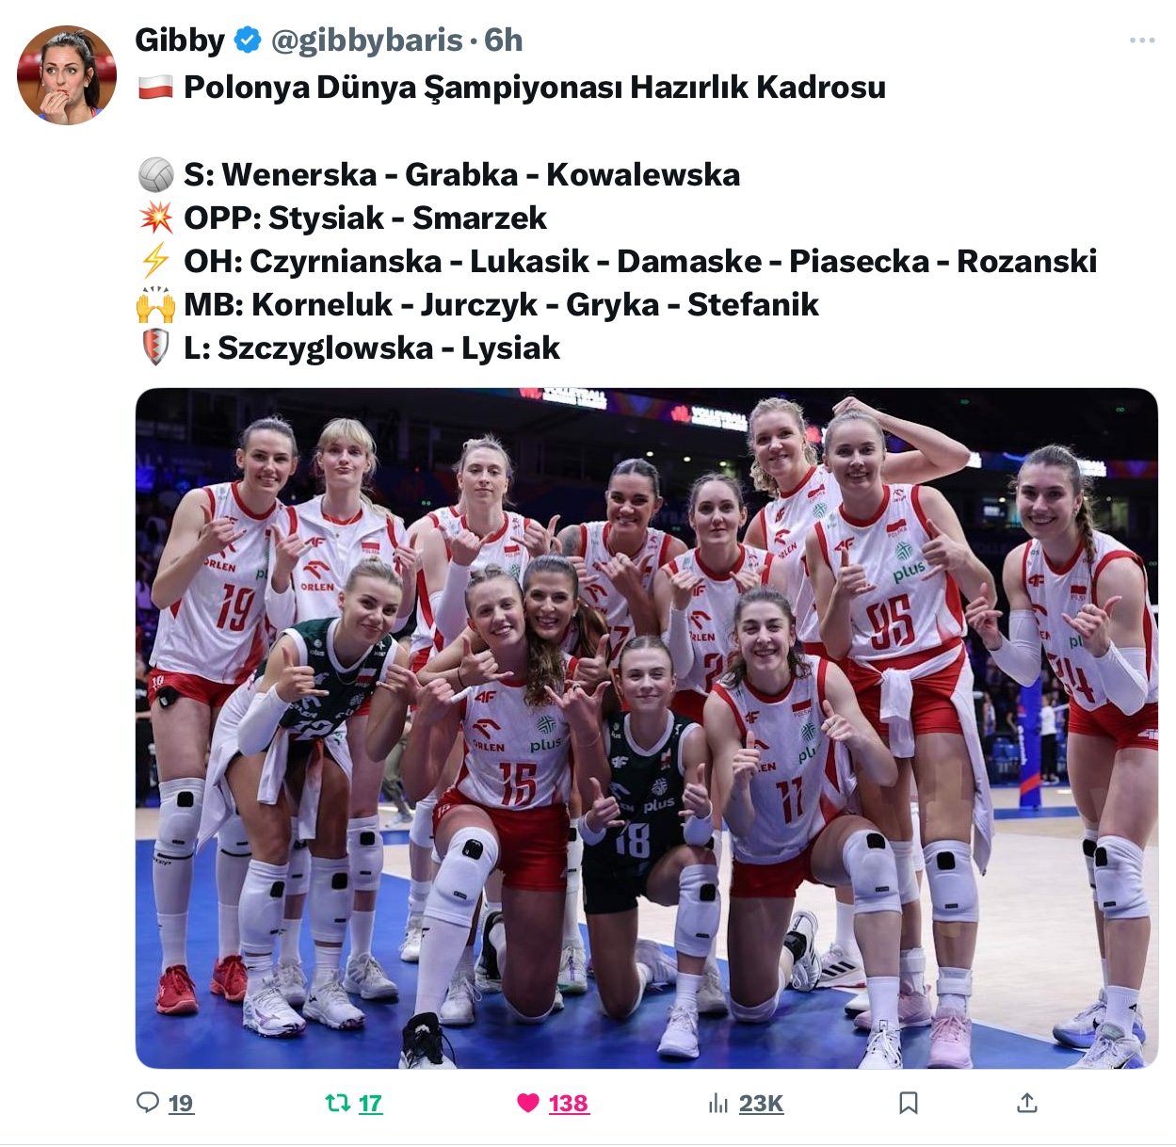
Task: Click the Gibby display name
Action: pyautogui.click(x=180, y=40)
